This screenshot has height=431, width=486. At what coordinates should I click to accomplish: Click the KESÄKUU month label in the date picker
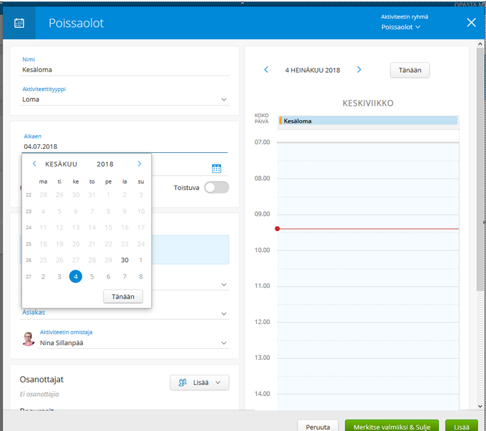(x=61, y=164)
